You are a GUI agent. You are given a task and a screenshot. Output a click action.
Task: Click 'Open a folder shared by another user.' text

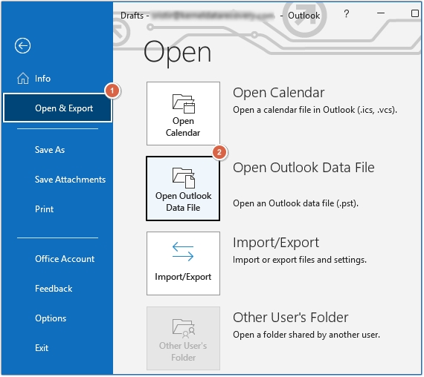coord(306,335)
